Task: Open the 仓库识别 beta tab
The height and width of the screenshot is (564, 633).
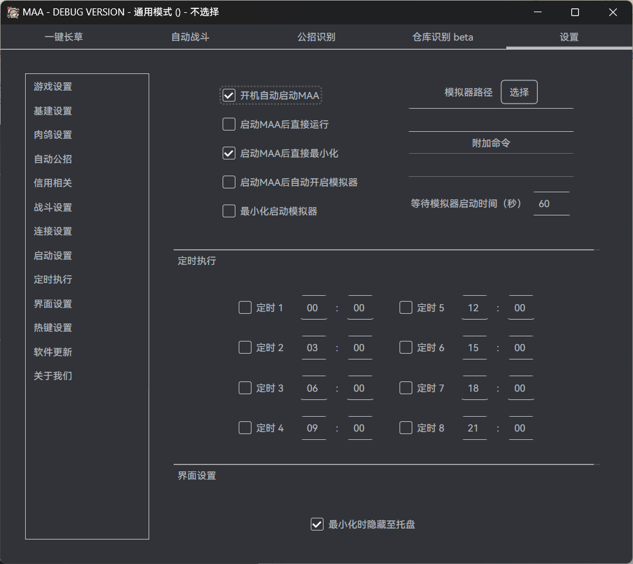Action: [443, 37]
